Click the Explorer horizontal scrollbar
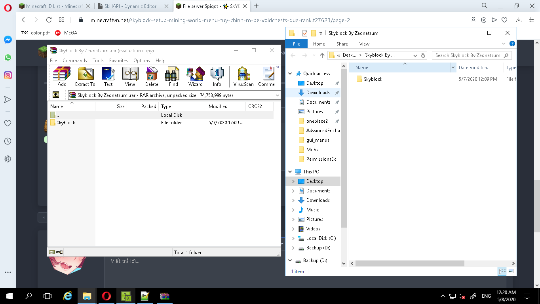This screenshot has height=304, width=540. [410, 263]
